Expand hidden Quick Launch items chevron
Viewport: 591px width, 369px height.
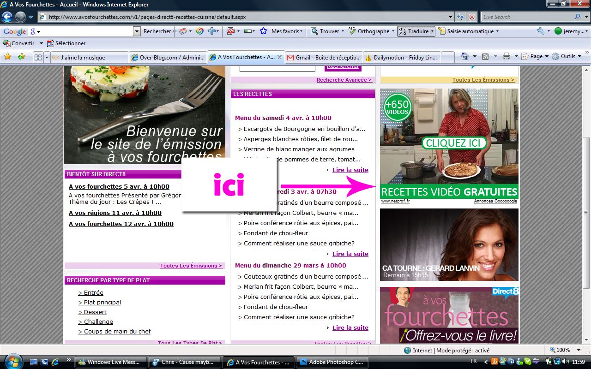click(69, 360)
